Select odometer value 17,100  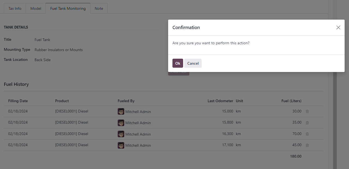[227, 145]
